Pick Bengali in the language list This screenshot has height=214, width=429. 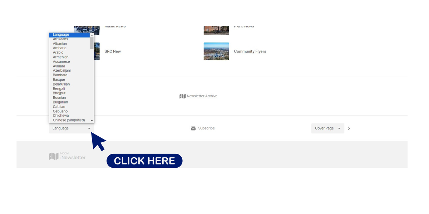point(69,89)
